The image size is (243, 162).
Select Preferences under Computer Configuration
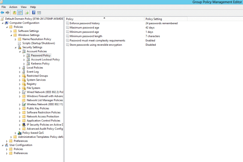[x=20, y=141]
